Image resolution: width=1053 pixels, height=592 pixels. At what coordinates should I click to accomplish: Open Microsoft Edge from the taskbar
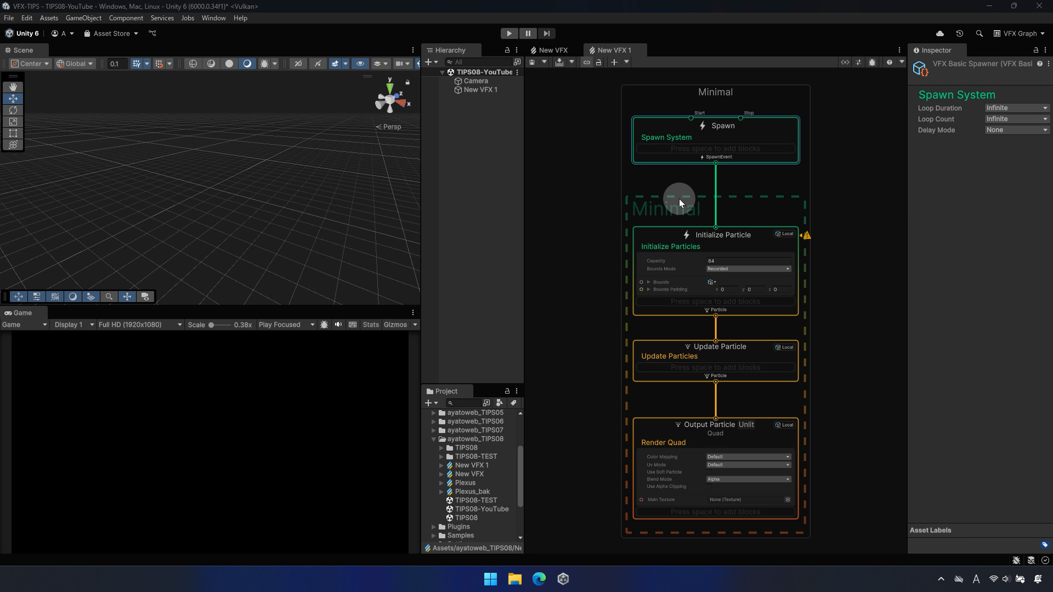(539, 579)
